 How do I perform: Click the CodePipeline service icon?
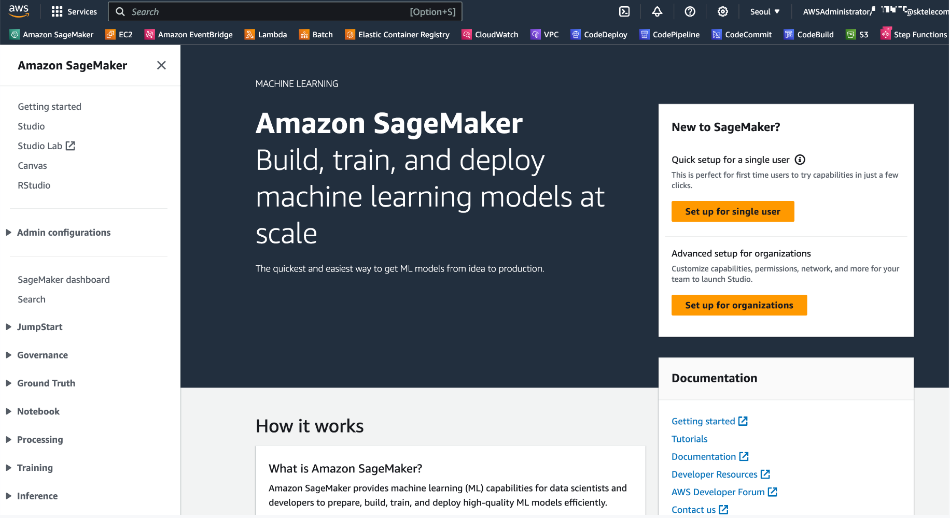pos(645,34)
